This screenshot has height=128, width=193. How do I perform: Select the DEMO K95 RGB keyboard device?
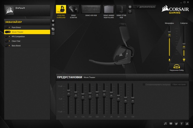pyautogui.click(x=91, y=9)
